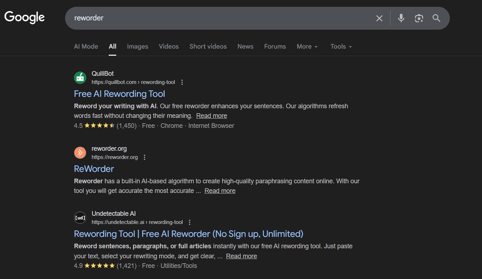
Task: Clear the search query with the X icon
Action: point(379,18)
